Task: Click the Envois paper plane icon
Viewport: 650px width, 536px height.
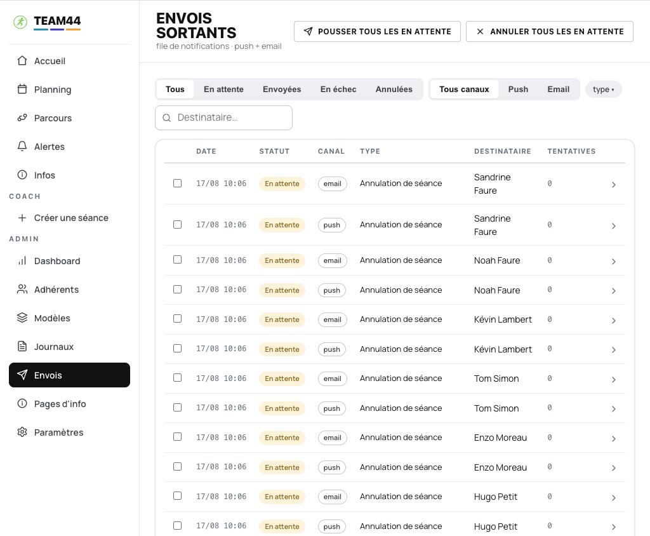Action: [22, 375]
